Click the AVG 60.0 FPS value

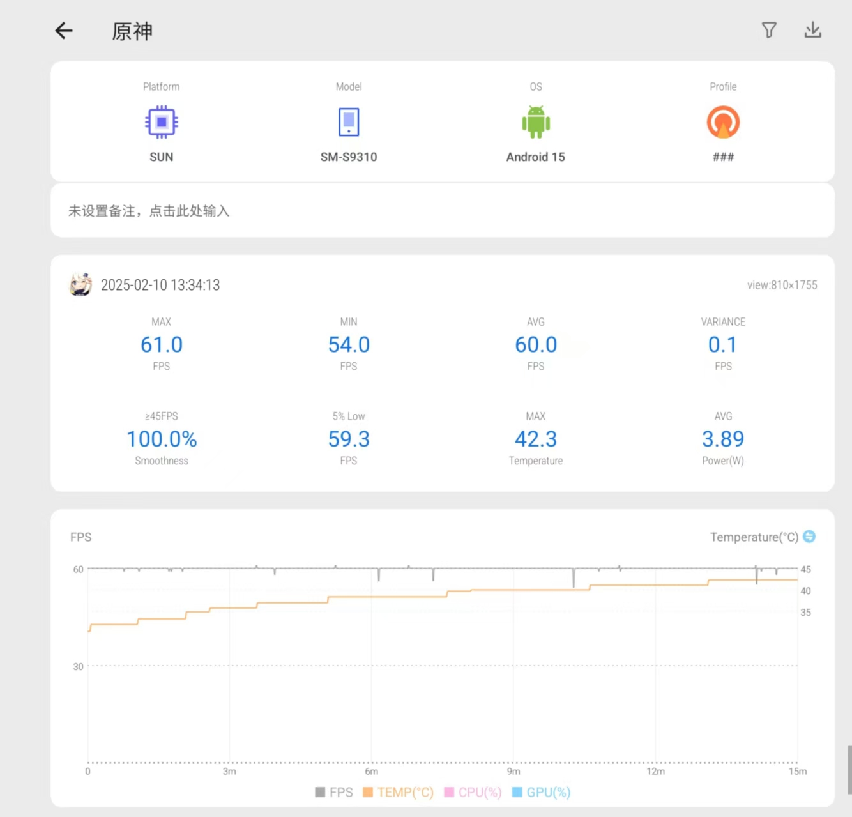coord(536,344)
